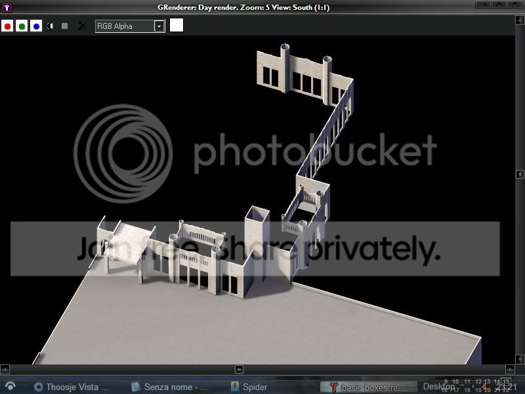The height and width of the screenshot is (394, 525).
Task: Click the GRenderer window icon in title bar
Action: (7, 7)
